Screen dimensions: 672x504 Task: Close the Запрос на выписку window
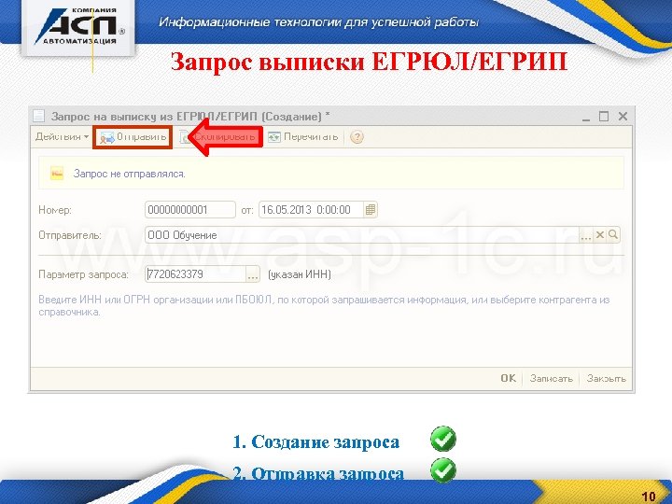click(x=623, y=116)
